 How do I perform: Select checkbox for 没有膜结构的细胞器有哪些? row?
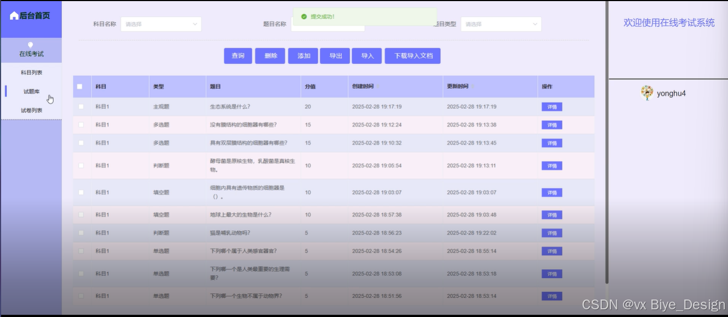(x=81, y=125)
